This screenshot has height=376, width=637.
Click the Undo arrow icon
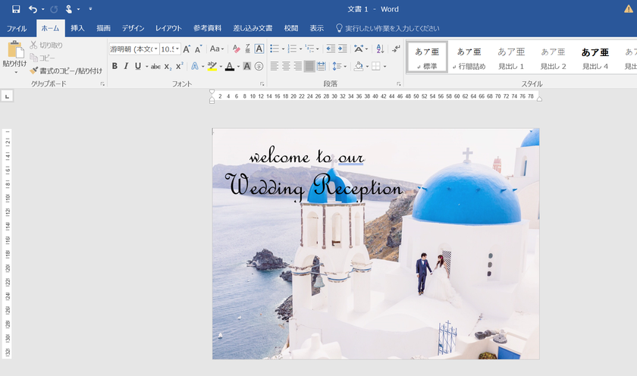[33, 9]
